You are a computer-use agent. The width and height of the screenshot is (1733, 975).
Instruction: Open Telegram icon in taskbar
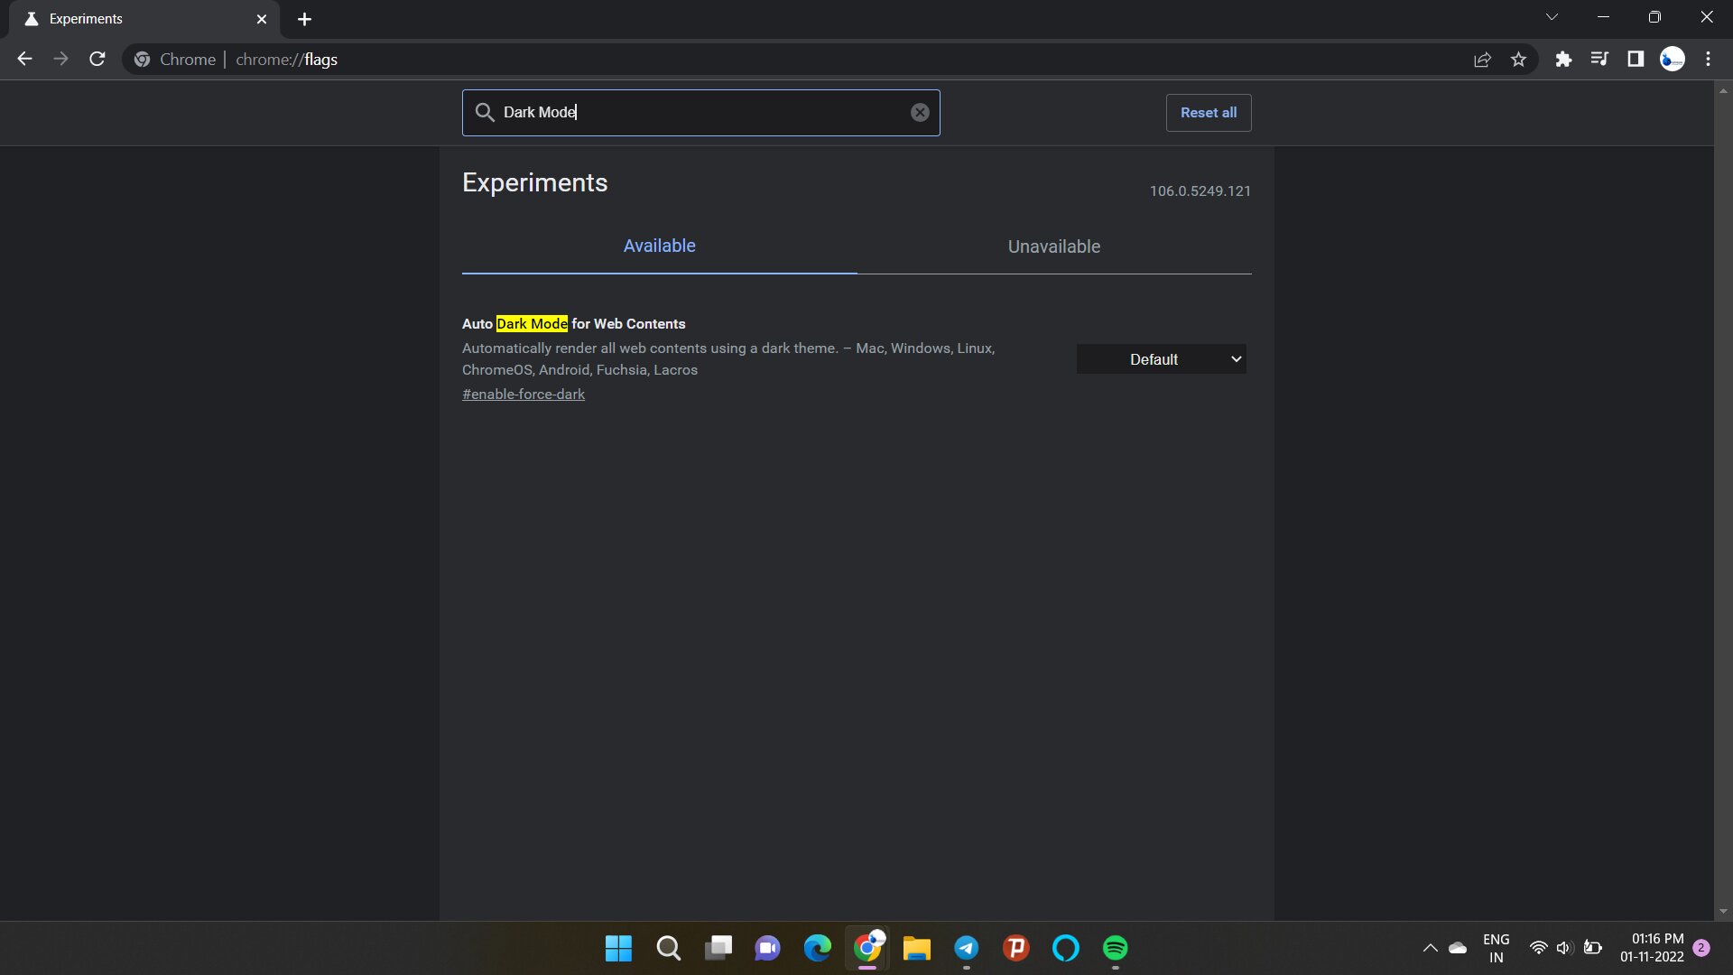[967, 948]
